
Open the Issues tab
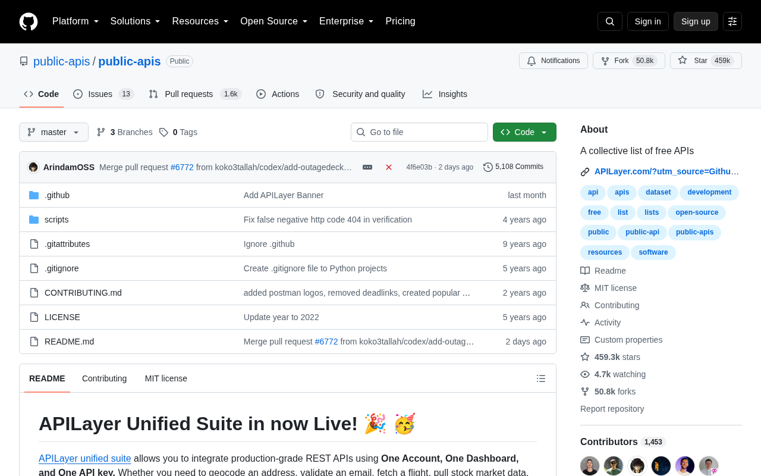(x=103, y=94)
